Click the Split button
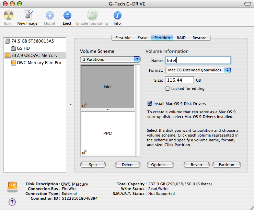254x210 pixels. (x=93, y=165)
